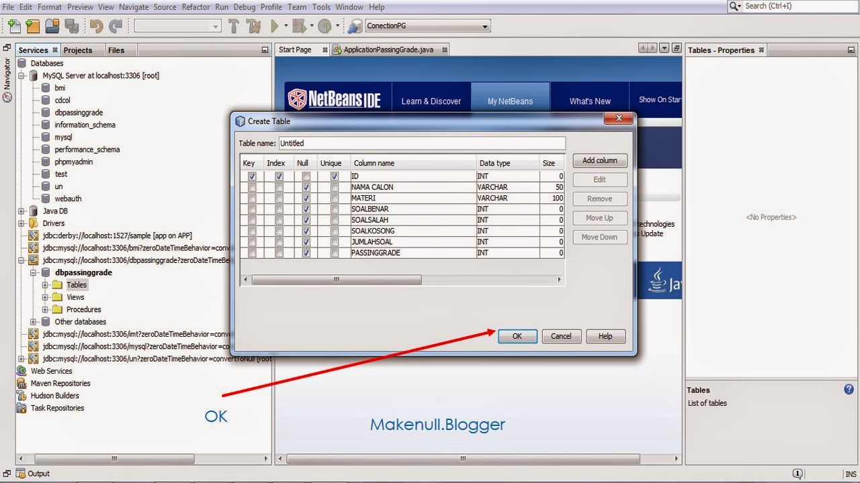Click the Output window icon in status bar

coord(21,473)
